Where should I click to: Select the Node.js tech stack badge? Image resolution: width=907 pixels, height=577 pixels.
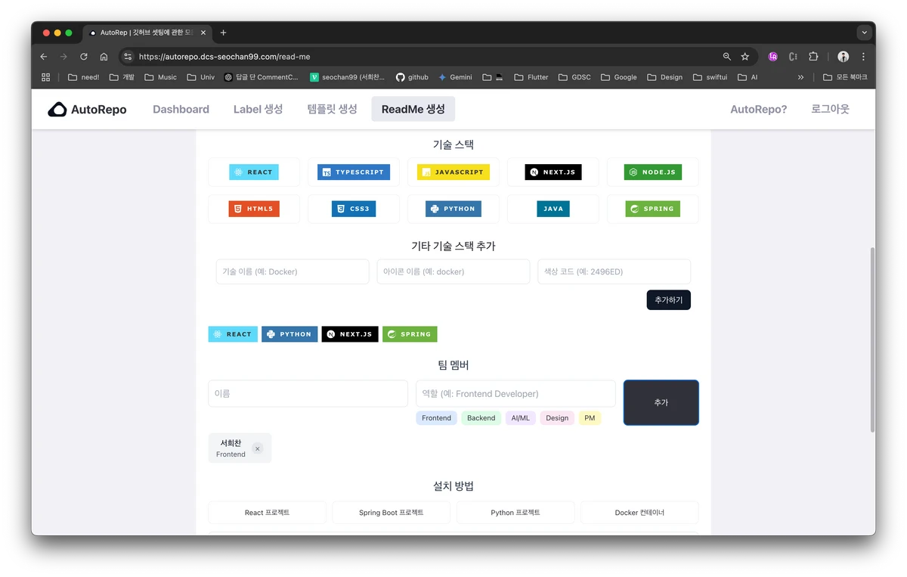653,172
